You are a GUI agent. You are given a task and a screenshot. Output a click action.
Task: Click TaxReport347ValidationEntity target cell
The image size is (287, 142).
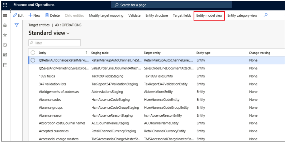[166, 84]
